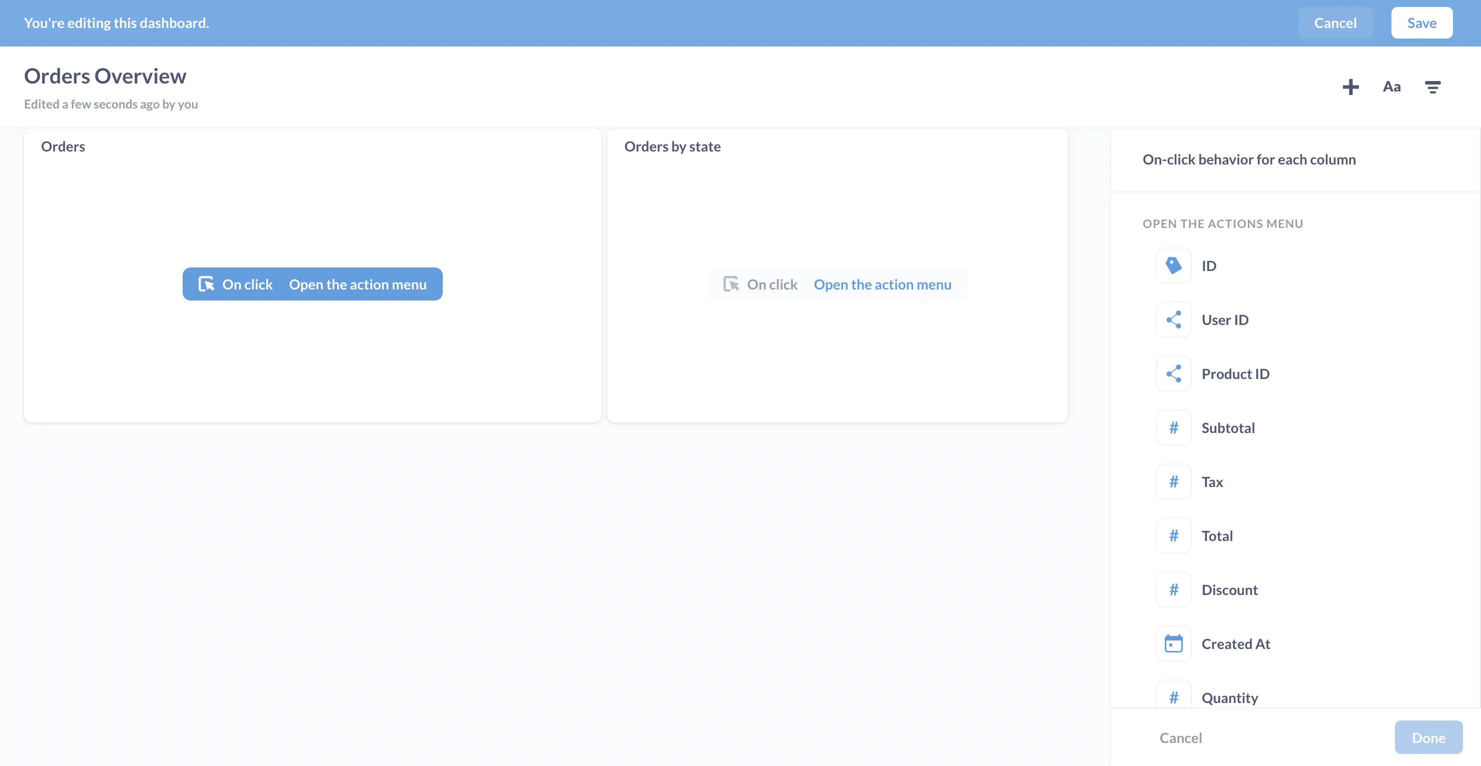Click the number icon beside Discount
This screenshot has width=1481, height=766.
click(x=1174, y=589)
